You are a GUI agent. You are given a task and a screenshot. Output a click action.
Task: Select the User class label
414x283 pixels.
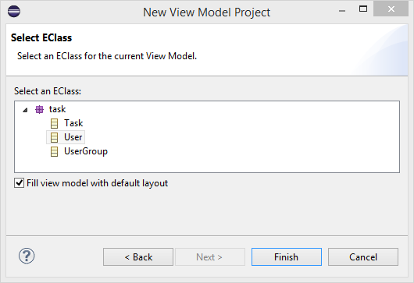[x=73, y=137]
